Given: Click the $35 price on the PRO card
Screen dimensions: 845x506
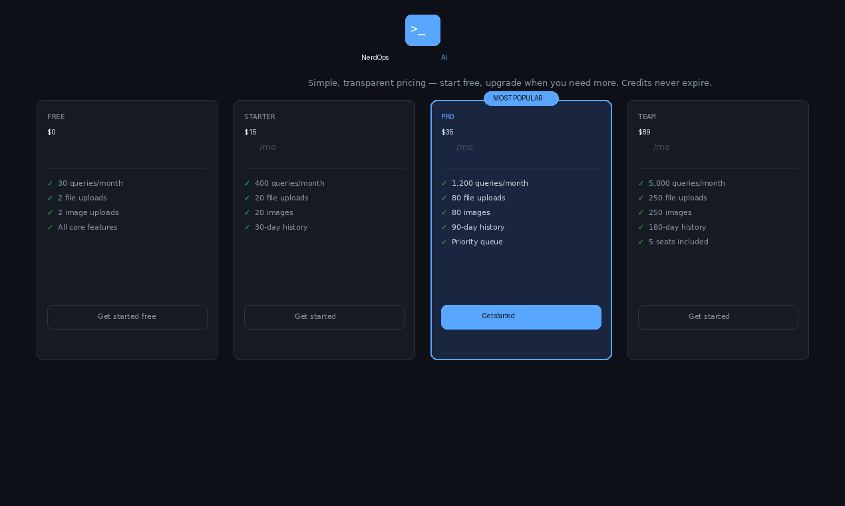Looking at the screenshot, I should click(447, 132).
